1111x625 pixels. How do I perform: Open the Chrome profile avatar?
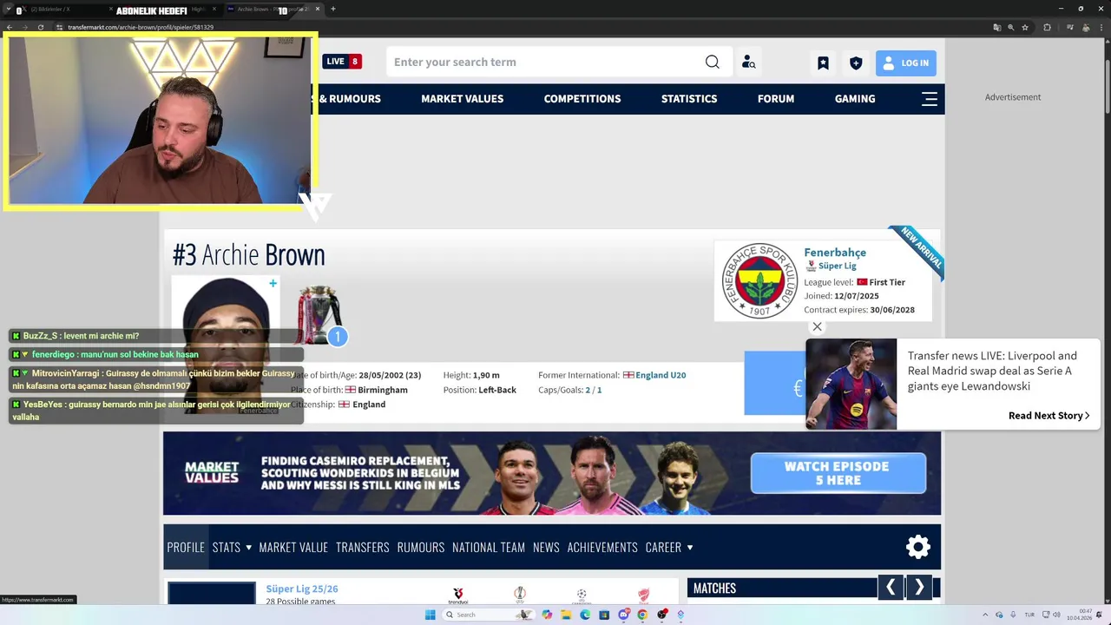coord(1086,27)
